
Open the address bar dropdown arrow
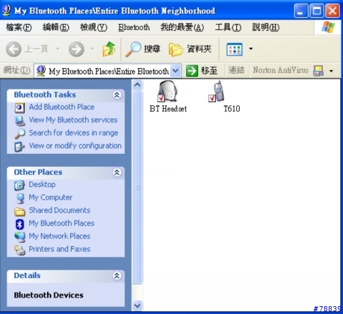[175, 71]
